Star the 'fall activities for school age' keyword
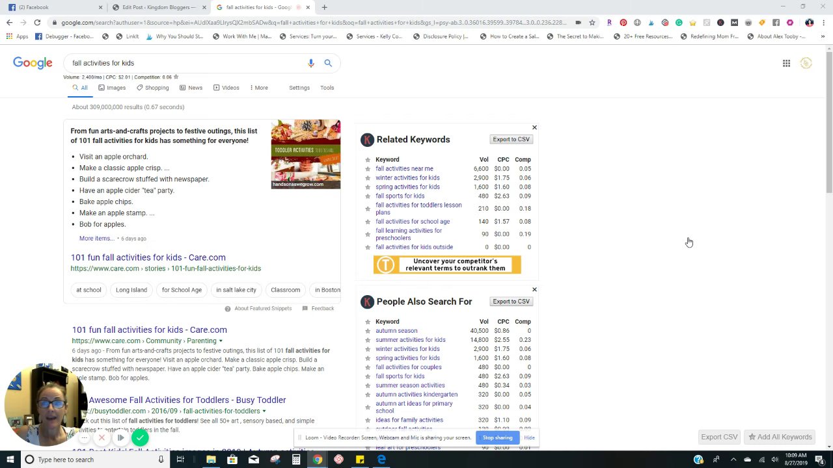Image resolution: width=833 pixels, height=468 pixels. [368, 222]
